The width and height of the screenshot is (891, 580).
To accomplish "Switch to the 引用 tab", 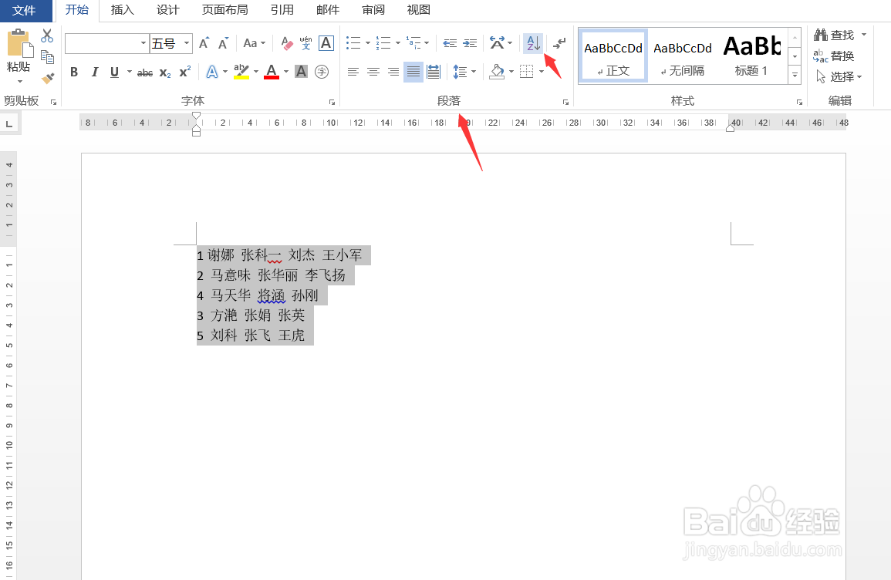I will tap(282, 10).
